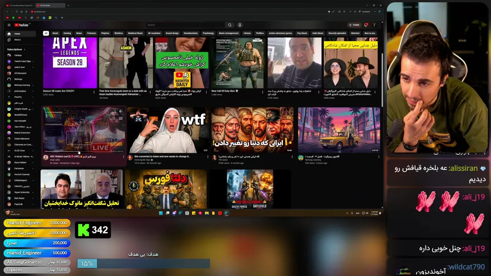The height and width of the screenshot is (276, 491).
Task: Open the YouTube hamburger guide menu
Action: tap(9, 25)
